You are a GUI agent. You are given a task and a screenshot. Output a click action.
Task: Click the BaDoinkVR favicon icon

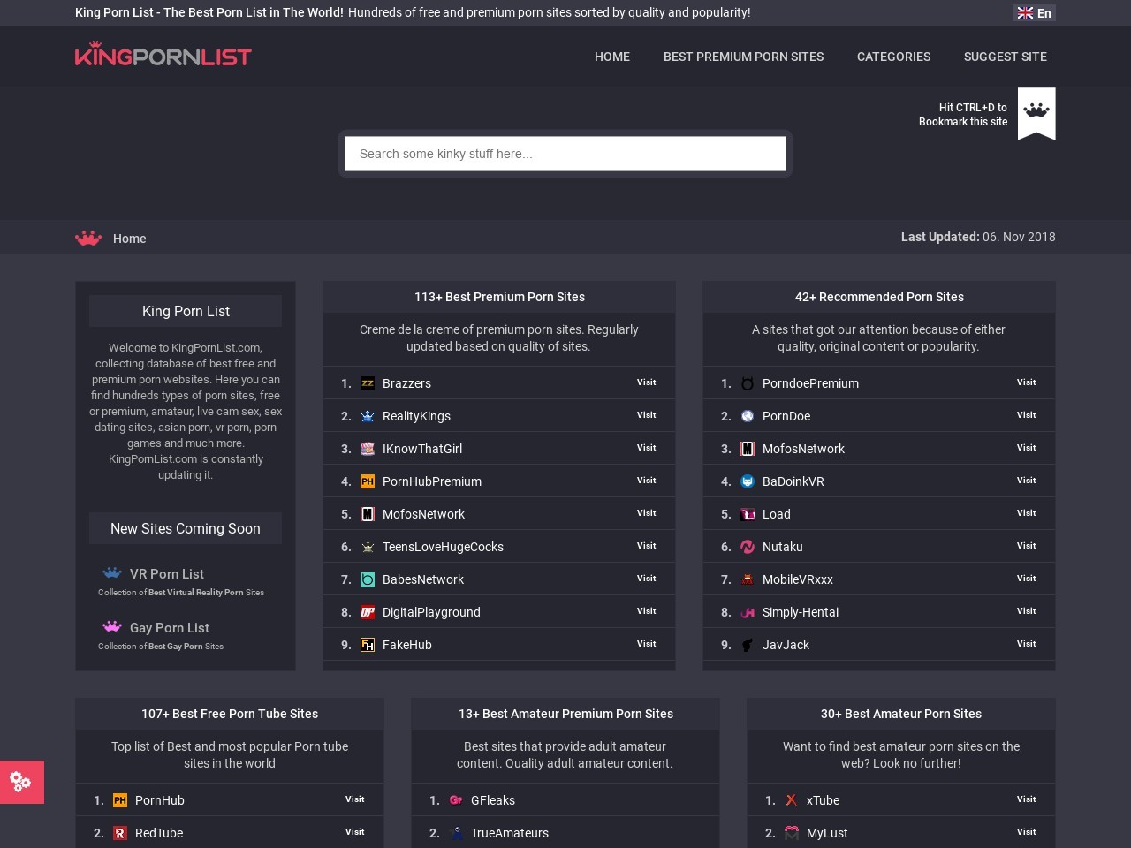click(748, 481)
